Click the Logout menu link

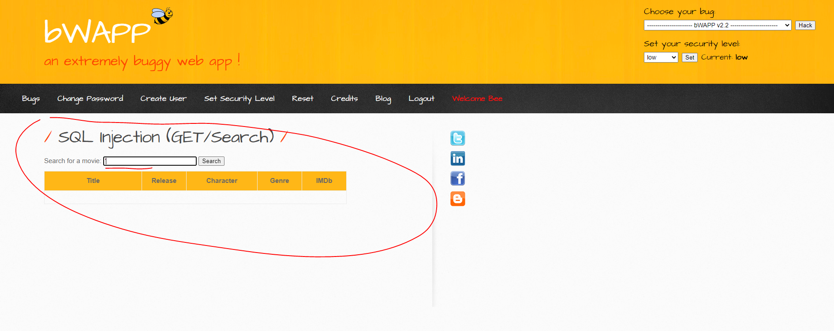[421, 99]
